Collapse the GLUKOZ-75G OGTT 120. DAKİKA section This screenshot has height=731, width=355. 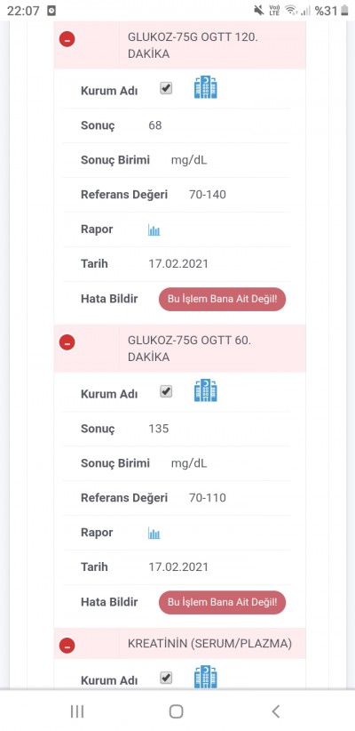67,40
